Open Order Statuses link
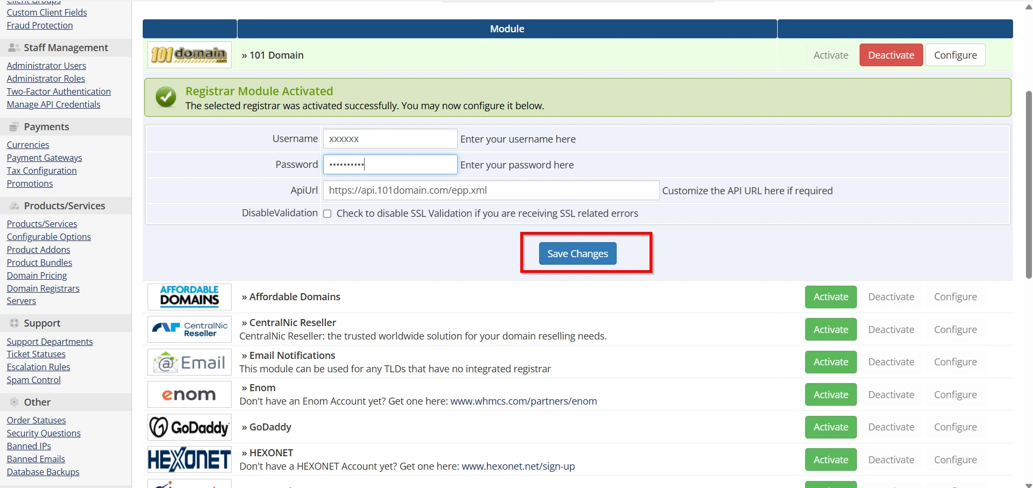Screen dimensions: 1033x488 click(x=36, y=420)
